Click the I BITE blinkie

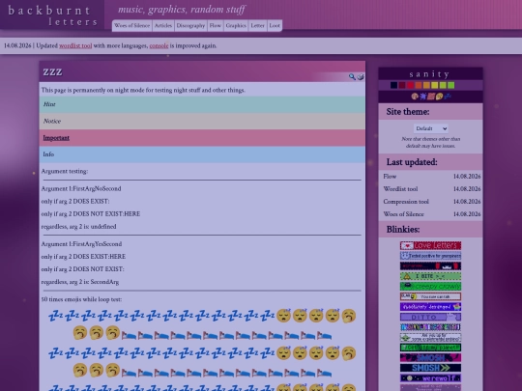(430, 276)
